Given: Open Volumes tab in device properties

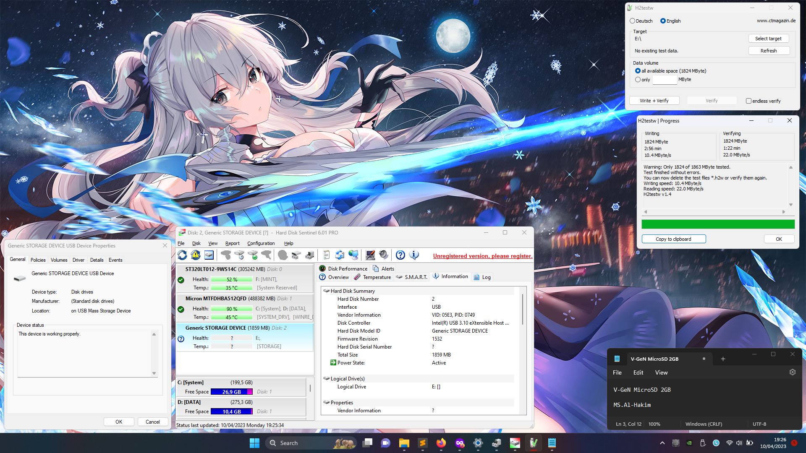Looking at the screenshot, I should [x=59, y=260].
